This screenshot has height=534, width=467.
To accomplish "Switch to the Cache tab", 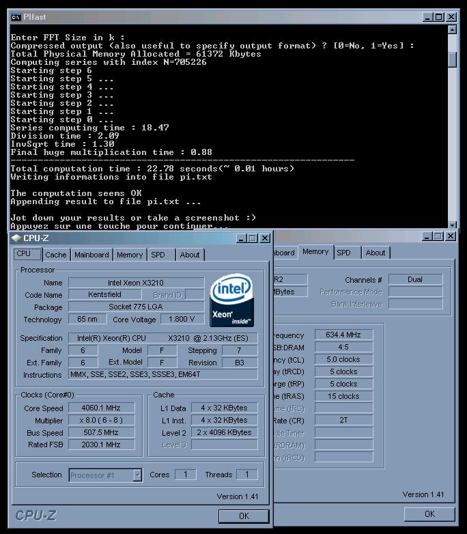I will [x=56, y=255].
